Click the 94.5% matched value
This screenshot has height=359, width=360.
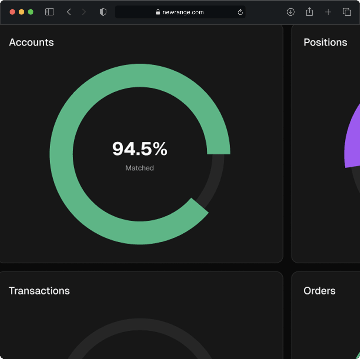[140, 149]
